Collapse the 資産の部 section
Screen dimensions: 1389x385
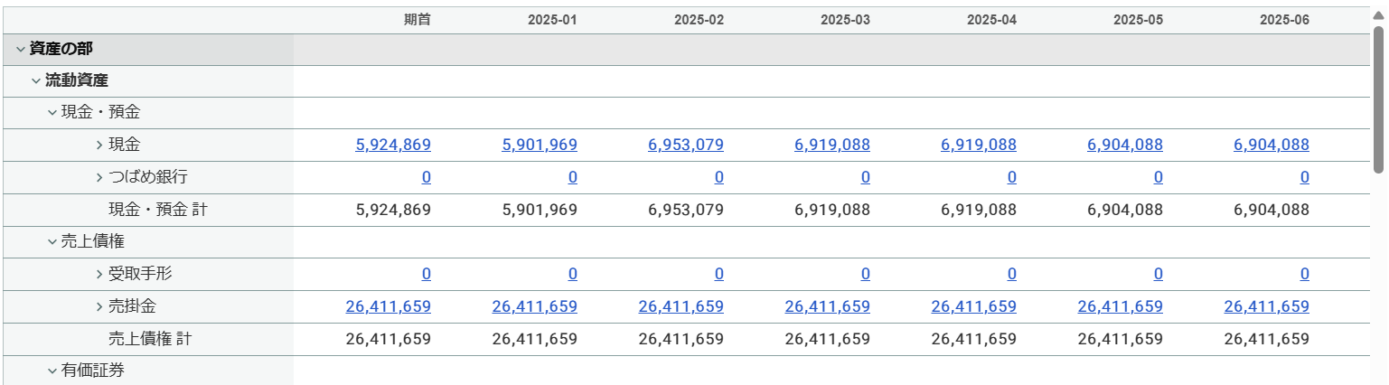[x=21, y=49]
